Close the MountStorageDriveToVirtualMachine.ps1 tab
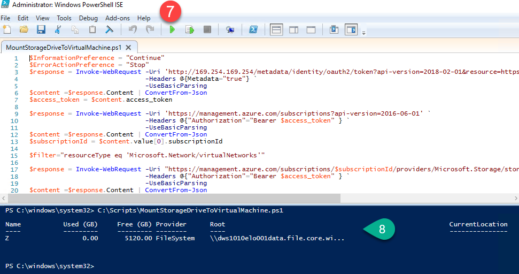The height and width of the screenshot is (274, 519). coord(128,48)
